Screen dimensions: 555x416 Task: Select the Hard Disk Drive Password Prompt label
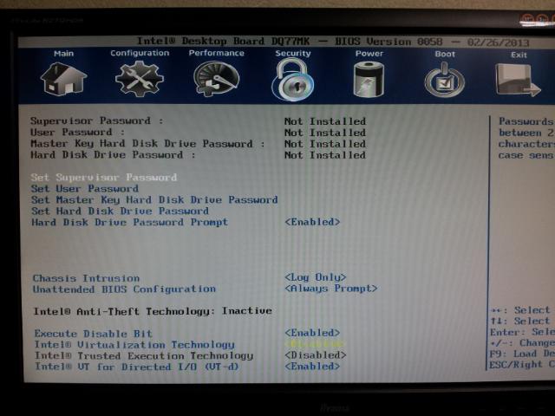point(129,223)
